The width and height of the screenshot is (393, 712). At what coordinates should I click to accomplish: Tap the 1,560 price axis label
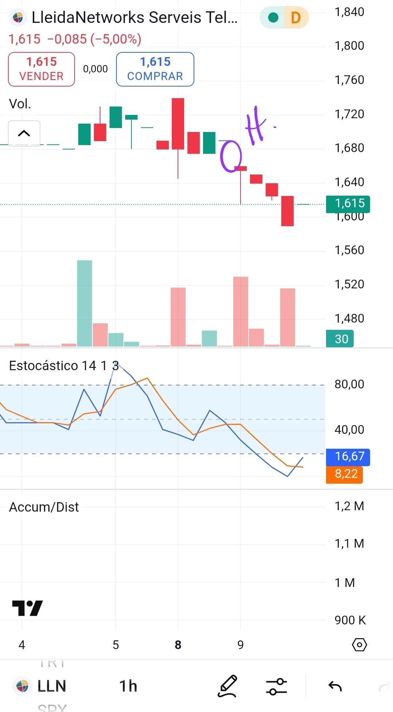(349, 250)
